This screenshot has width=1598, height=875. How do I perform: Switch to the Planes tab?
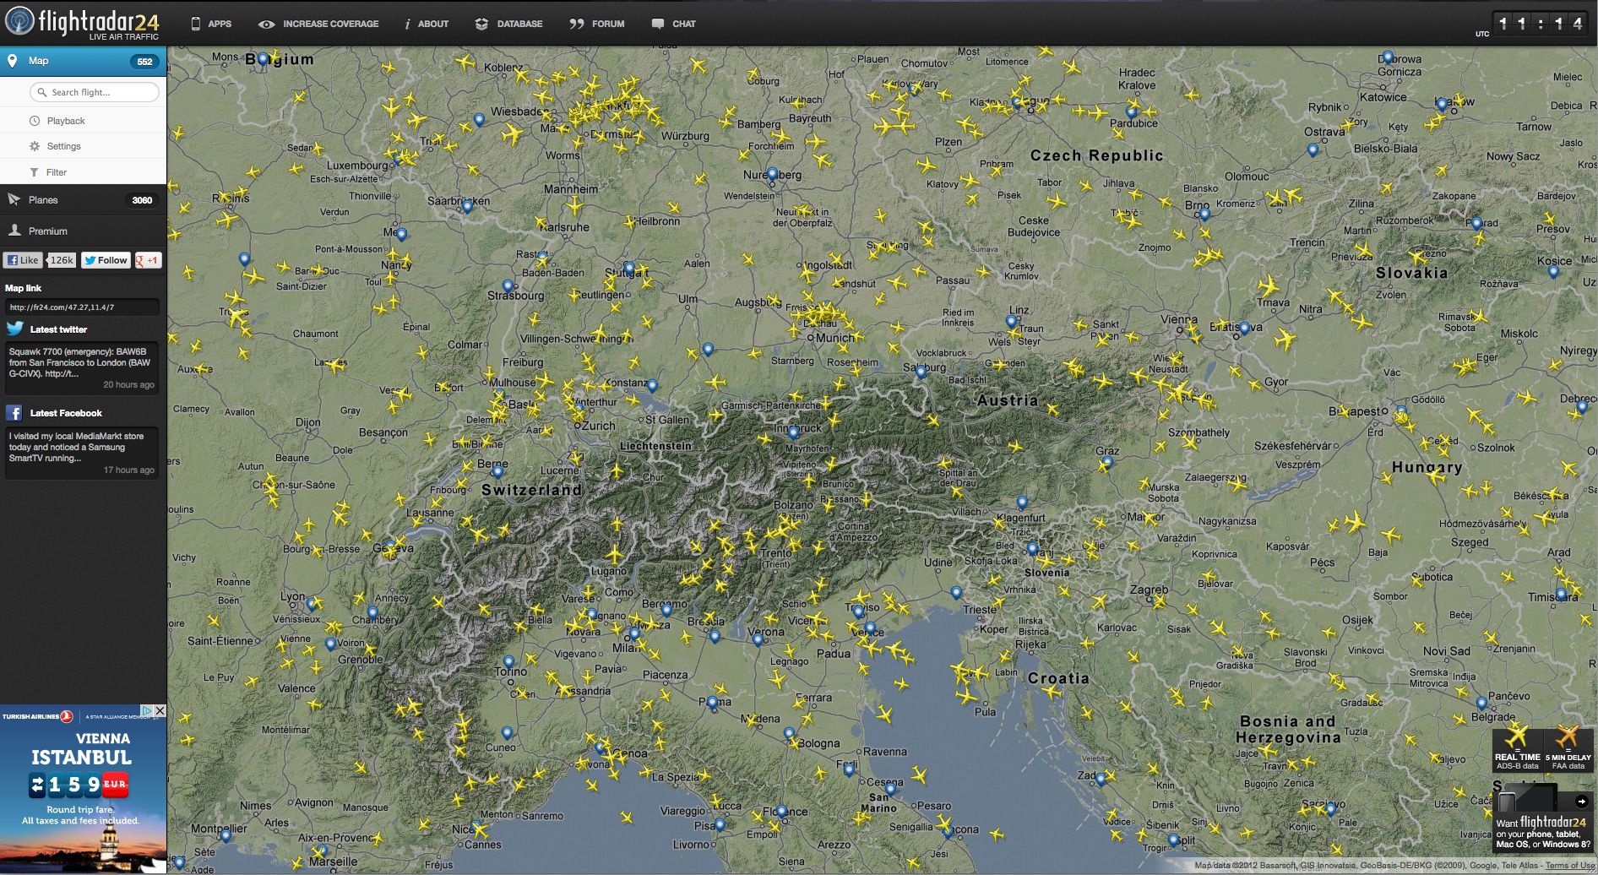(x=83, y=200)
